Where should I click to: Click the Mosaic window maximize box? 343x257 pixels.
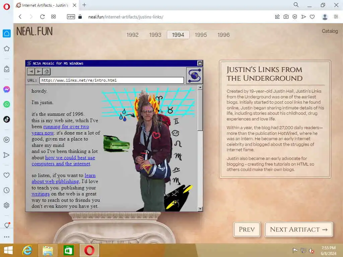click(x=200, y=63)
